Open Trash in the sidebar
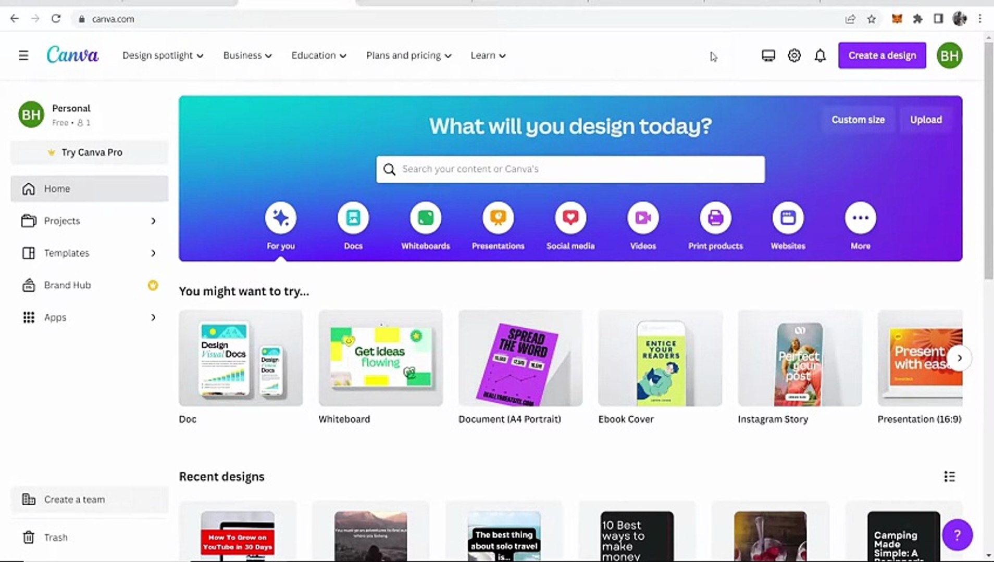994x562 pixels. click(56, 537)
